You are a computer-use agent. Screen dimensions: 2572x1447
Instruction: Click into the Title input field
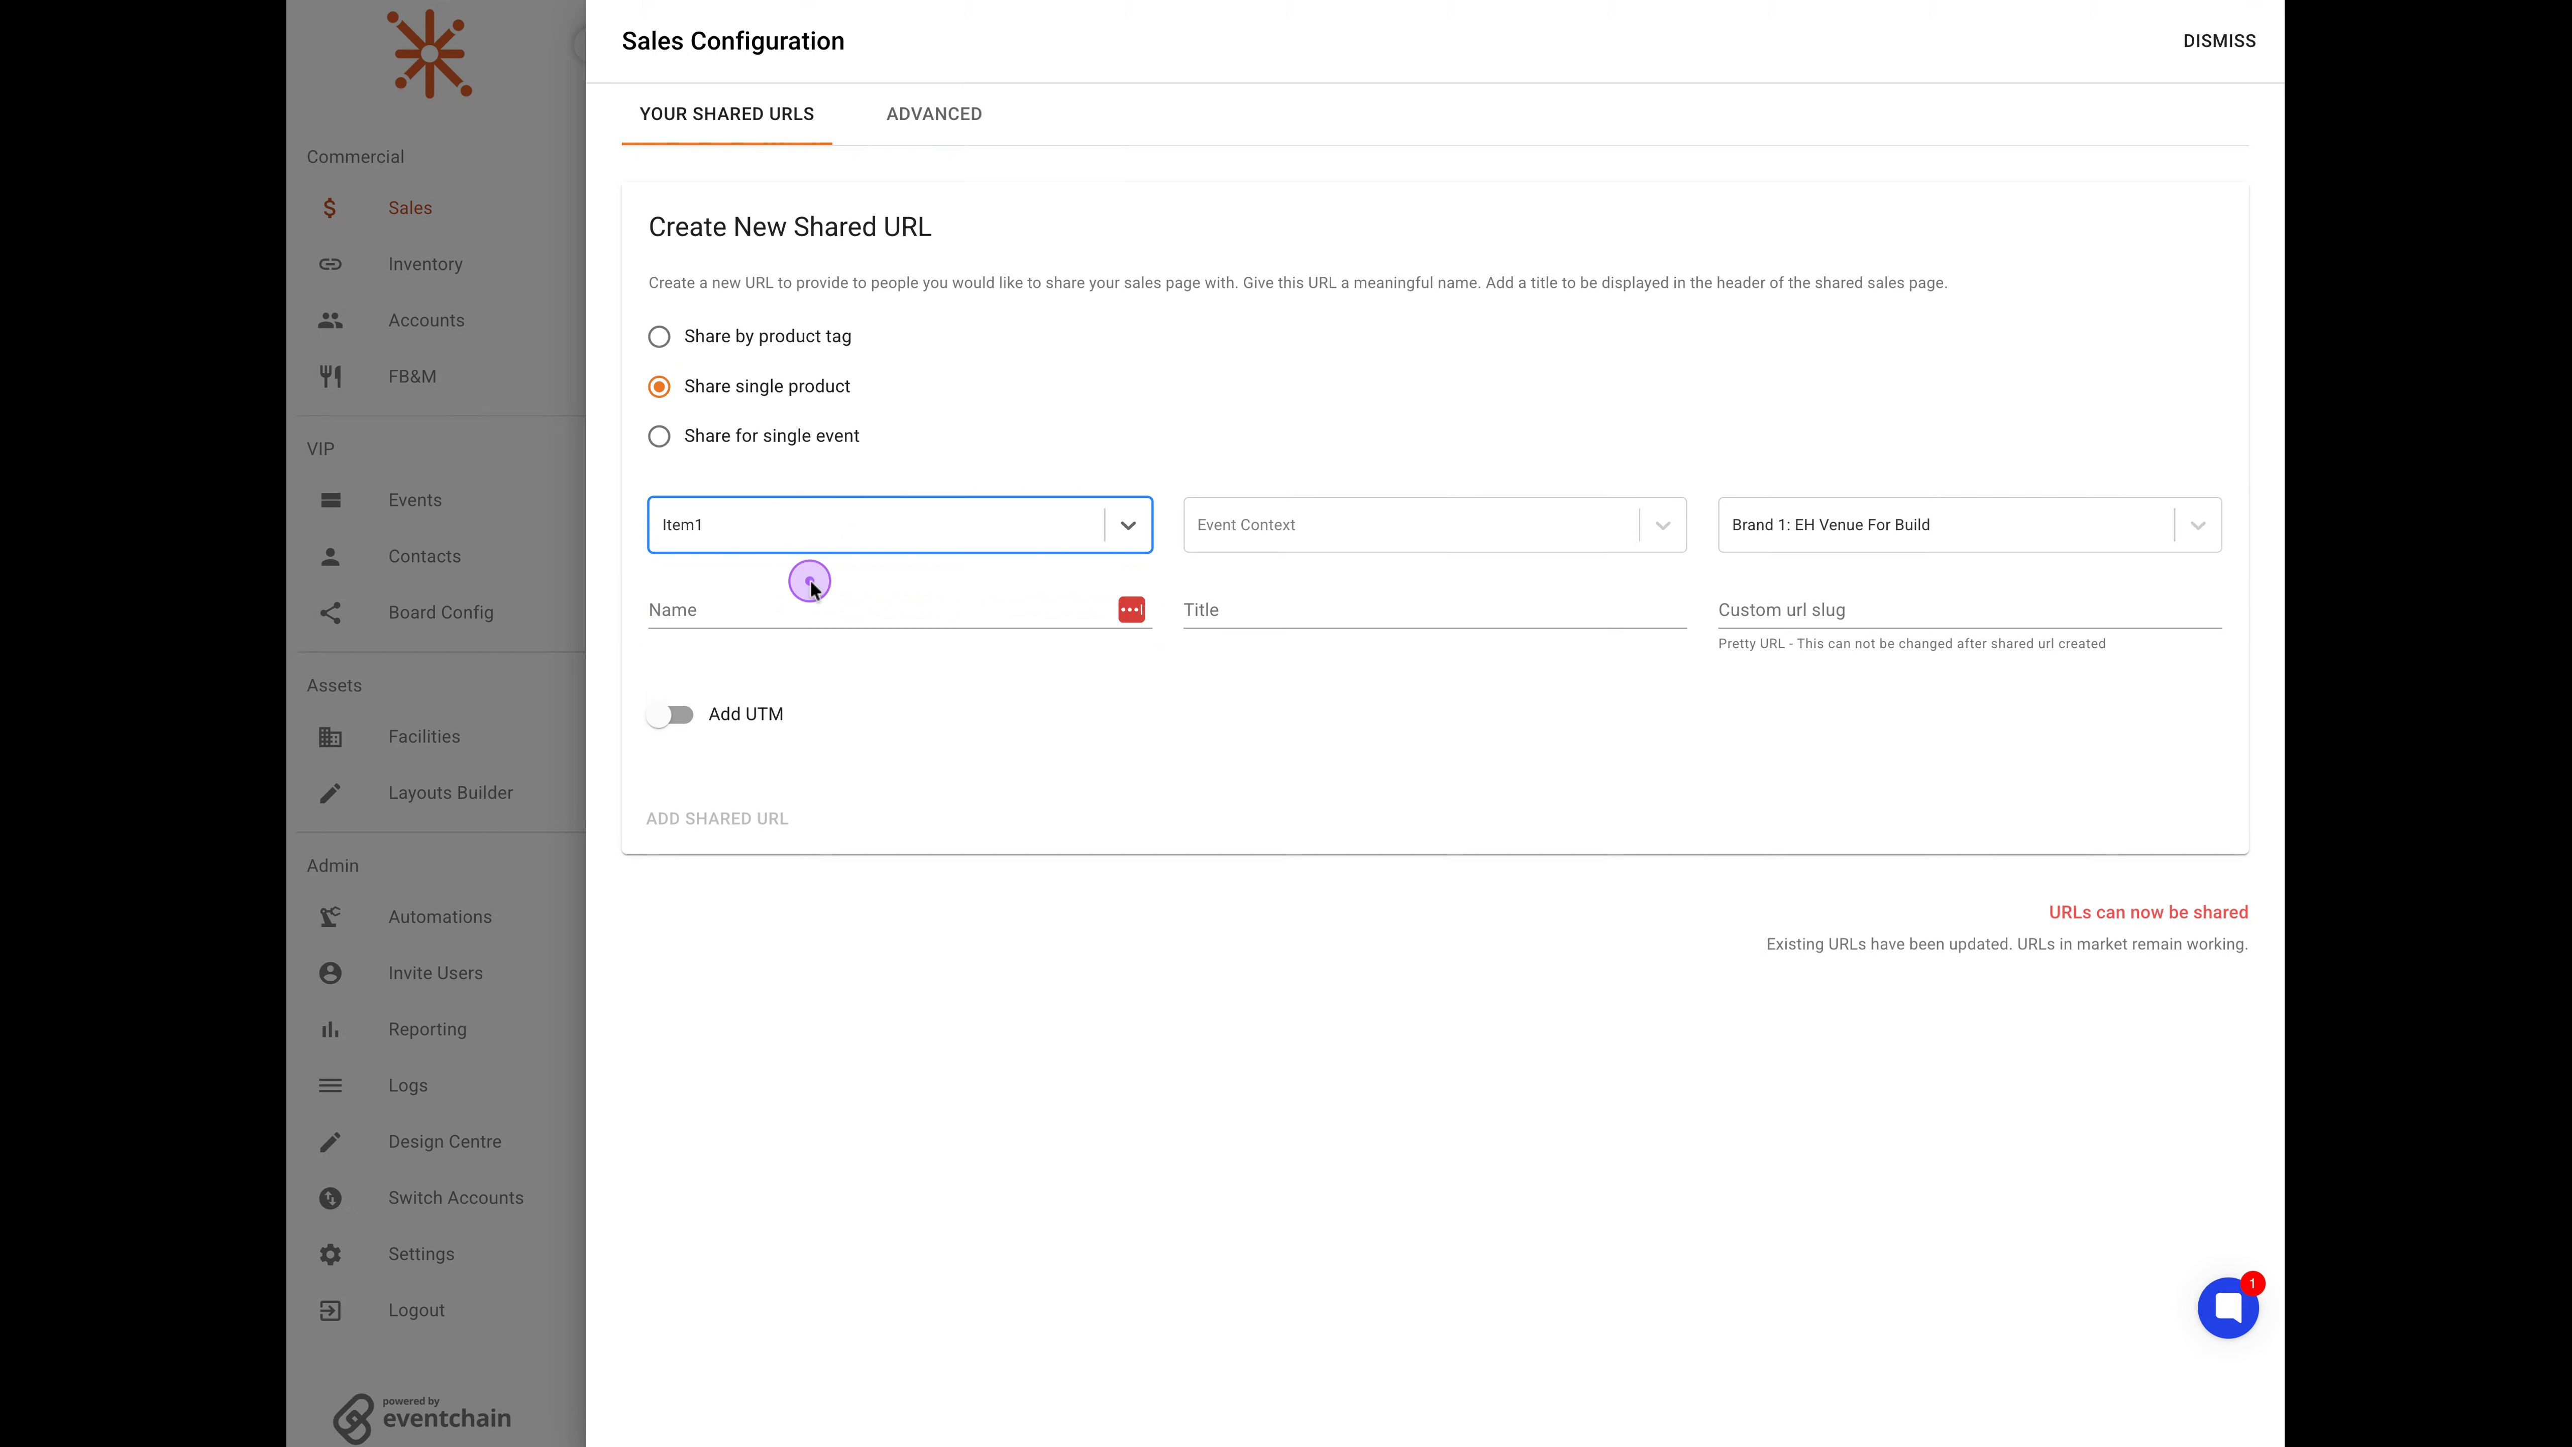1435,609
